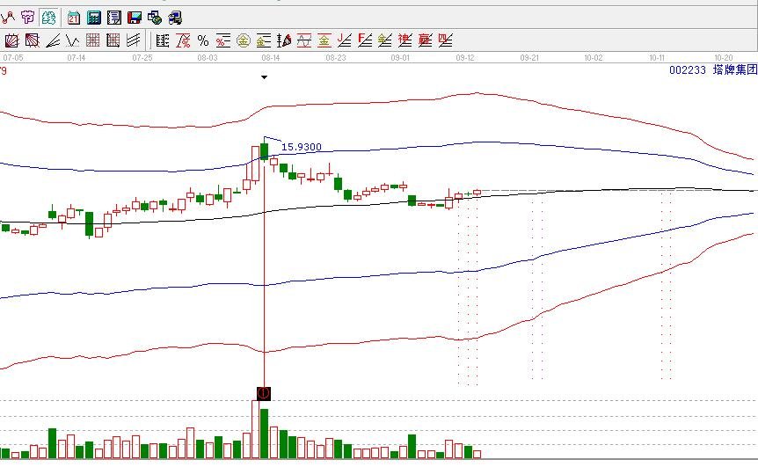Select the 金 between red lines tool
This screenshot has height=467, width=758.
point(324,40)
